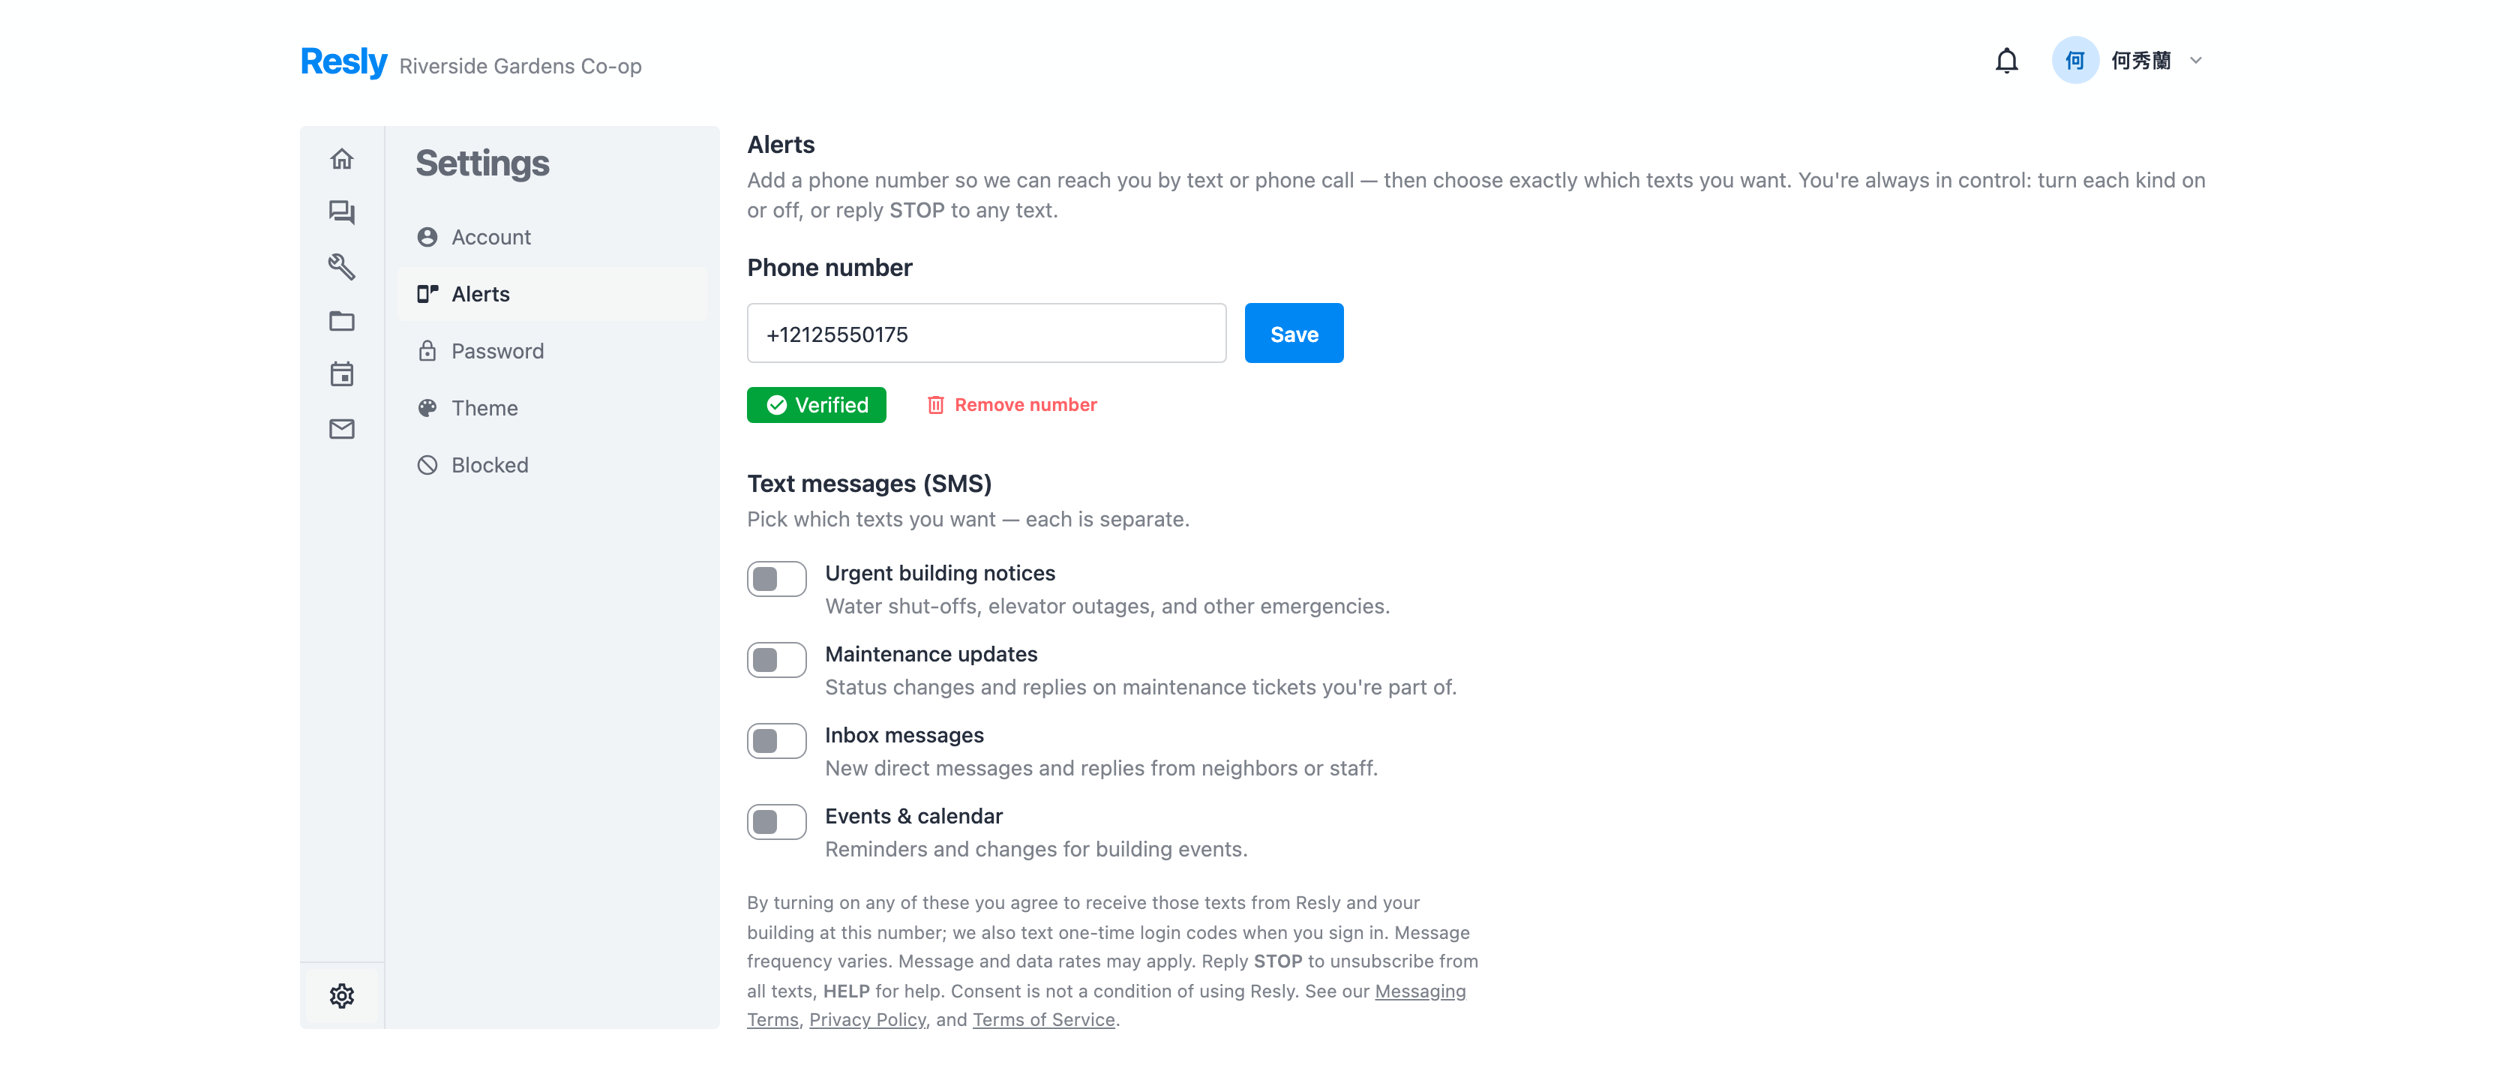Image resolution: width=2520 pixels, height=1077 pixels.
Task: Expand the user account menu chevron
Action: pos(2196,61)
